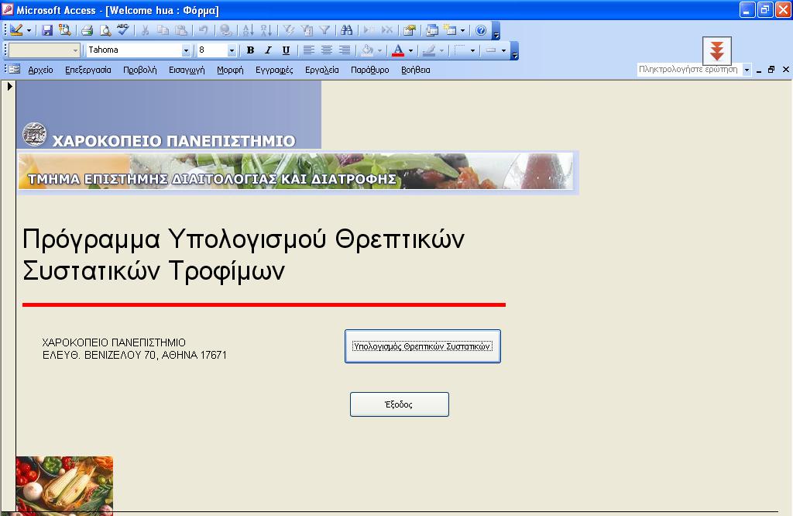Show the Database Window
The height and width of the screenshot is (516, 793).
(432, 30)
